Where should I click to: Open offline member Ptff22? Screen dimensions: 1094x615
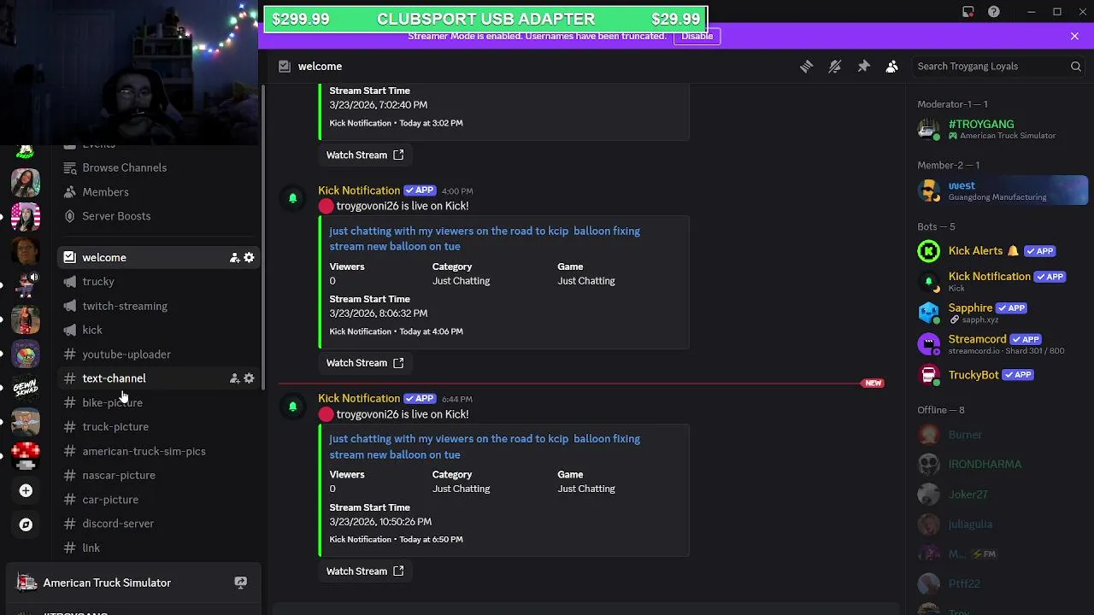click(998, 583)
